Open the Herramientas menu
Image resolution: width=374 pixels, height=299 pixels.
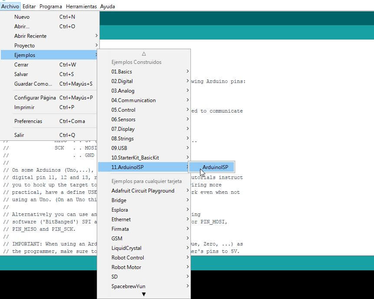tap(81, 7)
